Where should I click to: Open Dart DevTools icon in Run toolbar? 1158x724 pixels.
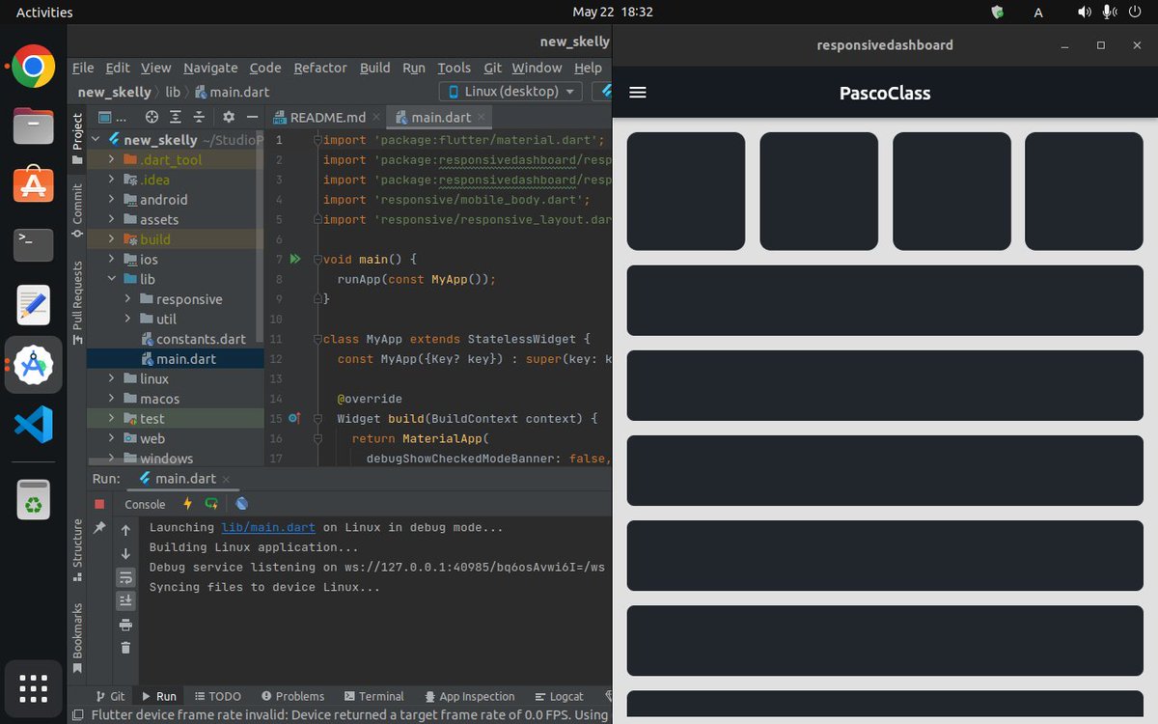(241, 504)
